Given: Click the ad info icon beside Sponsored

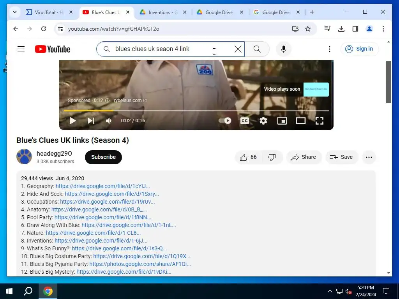Looking at the screenshot, I should (108, 100).
